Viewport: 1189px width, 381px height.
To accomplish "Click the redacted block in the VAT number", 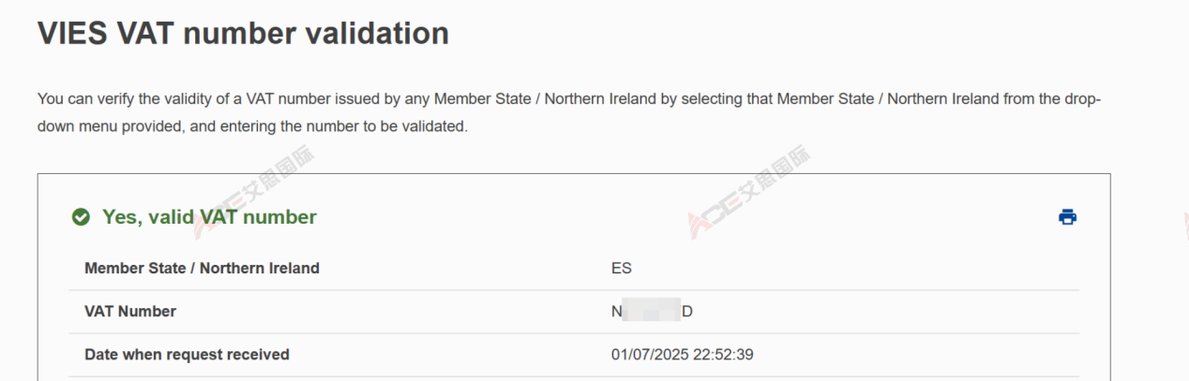I will (x=651, y=312).
